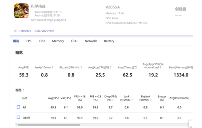Select the GPU tab
Screen dimensions: 202x128
coord(74,41)
